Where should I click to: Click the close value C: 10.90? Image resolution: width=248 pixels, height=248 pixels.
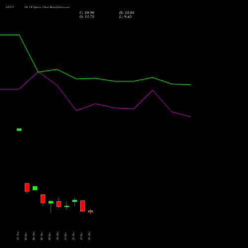coord(87,13)
